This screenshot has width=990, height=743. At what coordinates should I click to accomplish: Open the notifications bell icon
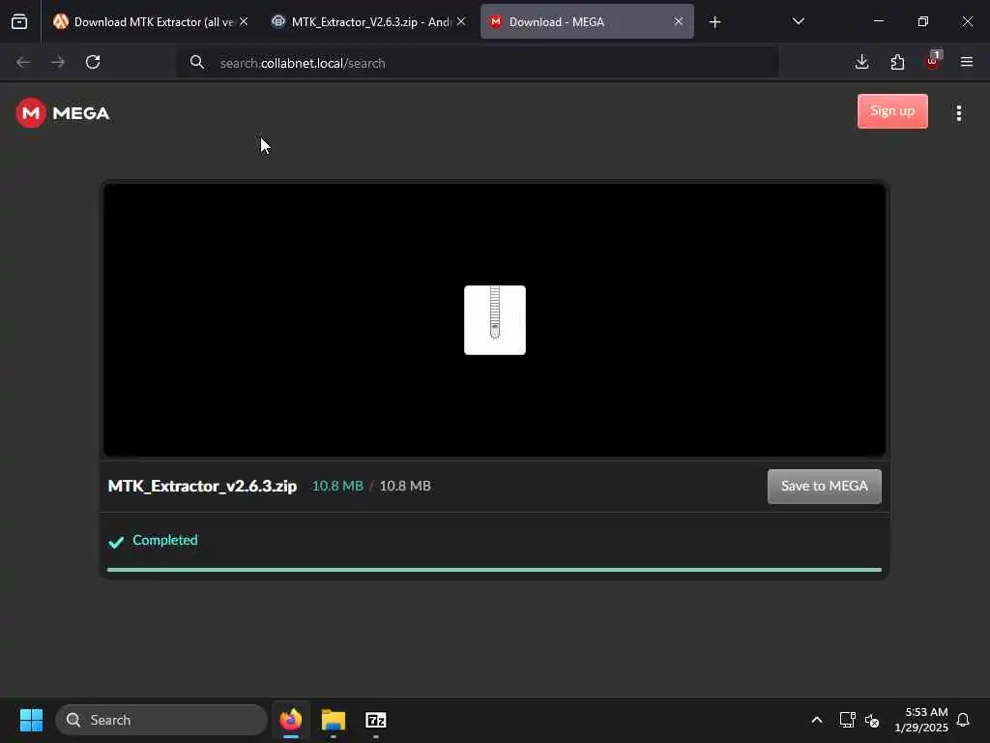[963, 720]
